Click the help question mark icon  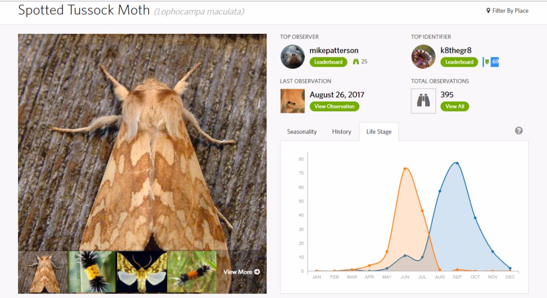click(519, 130)
